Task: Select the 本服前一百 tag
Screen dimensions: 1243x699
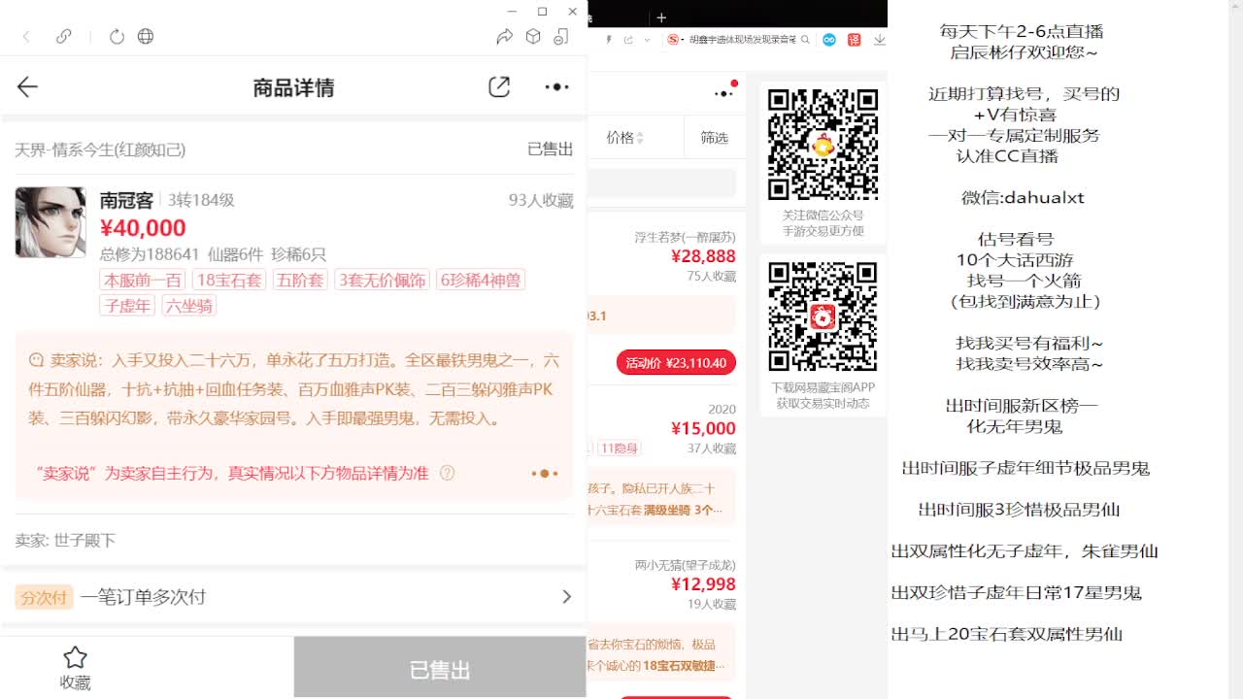Action: coord(143,281)
